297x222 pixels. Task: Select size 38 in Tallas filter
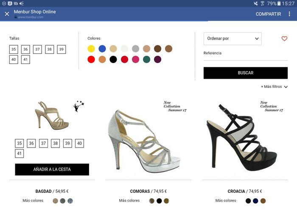(50, 49)
